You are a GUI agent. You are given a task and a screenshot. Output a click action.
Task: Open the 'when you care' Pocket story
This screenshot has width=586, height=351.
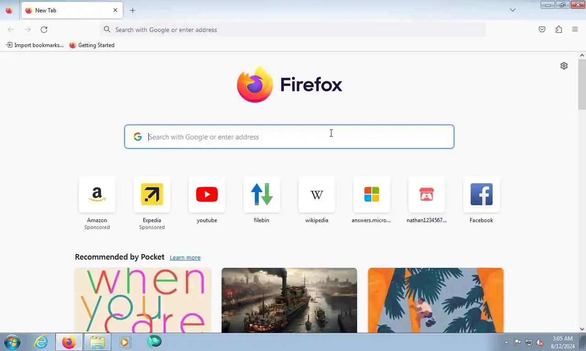click(143, 300)
